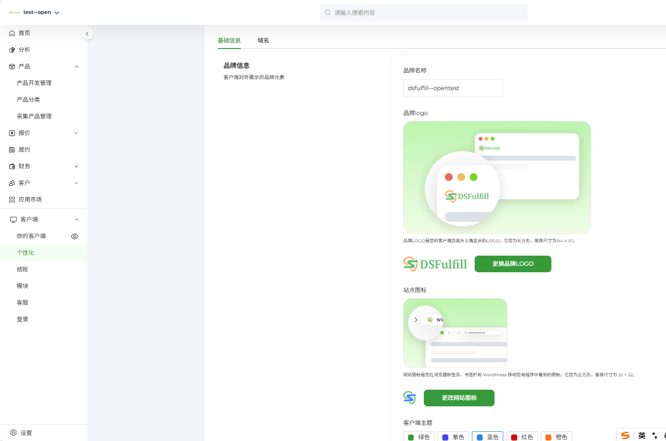Click the wallet icon beside 财务

(12, 166)
